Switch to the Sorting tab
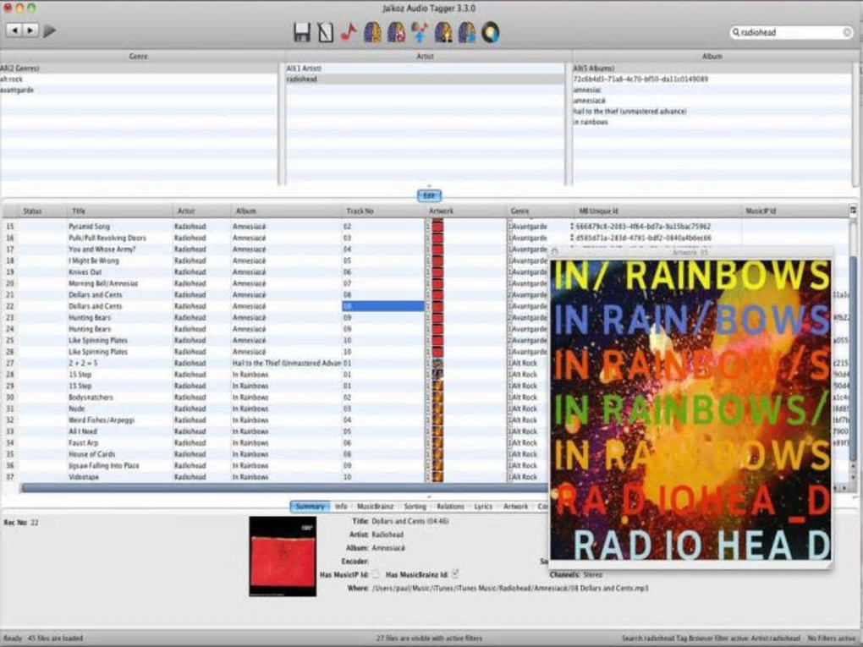Screen dimensions: 863x647 [415, 506]
